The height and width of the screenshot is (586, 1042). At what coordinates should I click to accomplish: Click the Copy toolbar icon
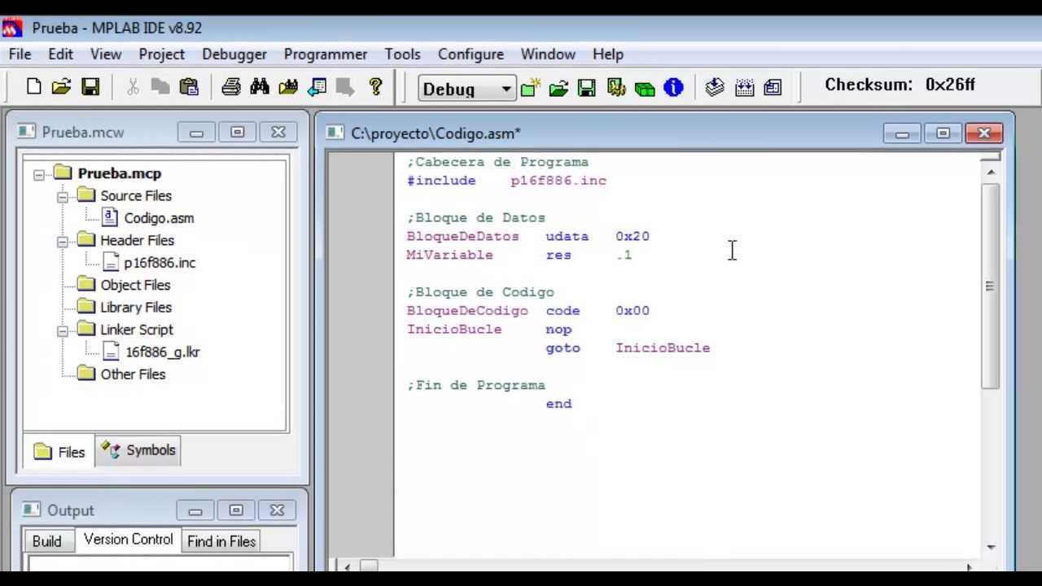160,86
